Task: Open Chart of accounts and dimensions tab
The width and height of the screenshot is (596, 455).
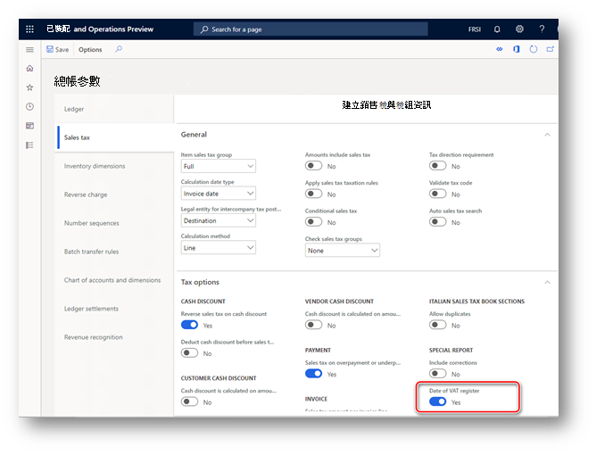Action: tap(114, 280)
